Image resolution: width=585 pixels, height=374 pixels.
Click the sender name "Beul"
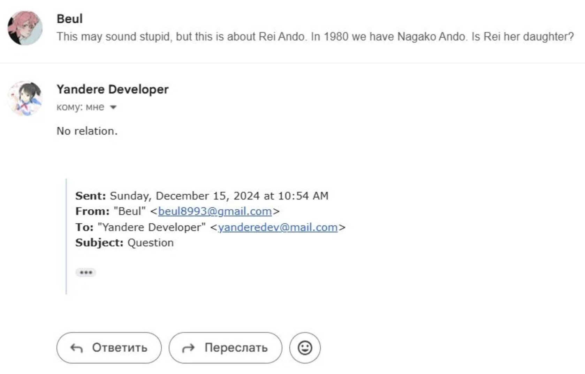tap(70, 19)
